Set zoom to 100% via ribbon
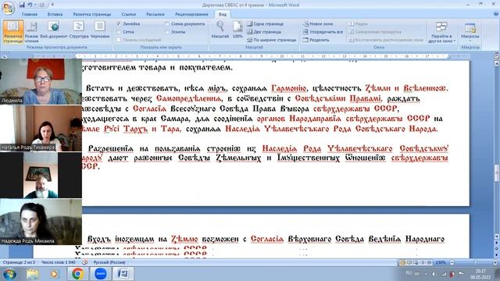Viewport: 500px width, 281px height. coord(237,30)
